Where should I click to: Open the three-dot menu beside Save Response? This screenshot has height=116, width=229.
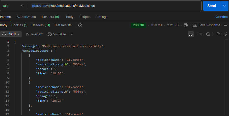(225, 25)
